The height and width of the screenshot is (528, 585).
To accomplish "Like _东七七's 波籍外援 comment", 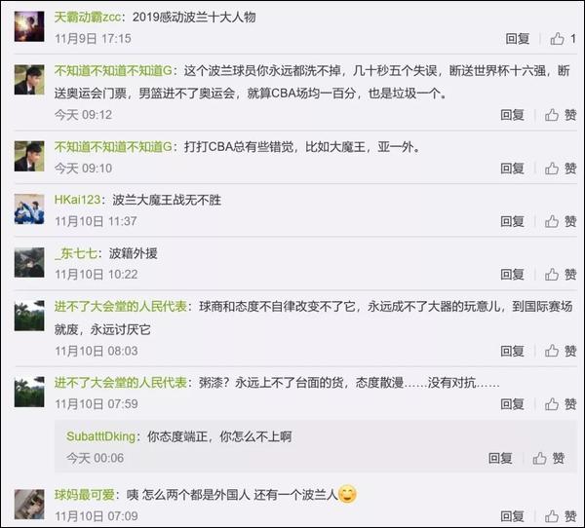I will point(552,275).
